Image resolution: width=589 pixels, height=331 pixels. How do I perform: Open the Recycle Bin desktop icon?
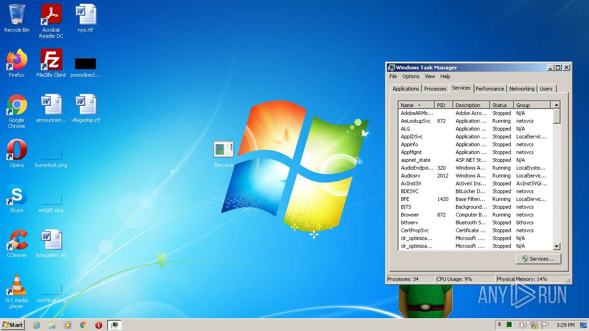(x=17, y=18)
